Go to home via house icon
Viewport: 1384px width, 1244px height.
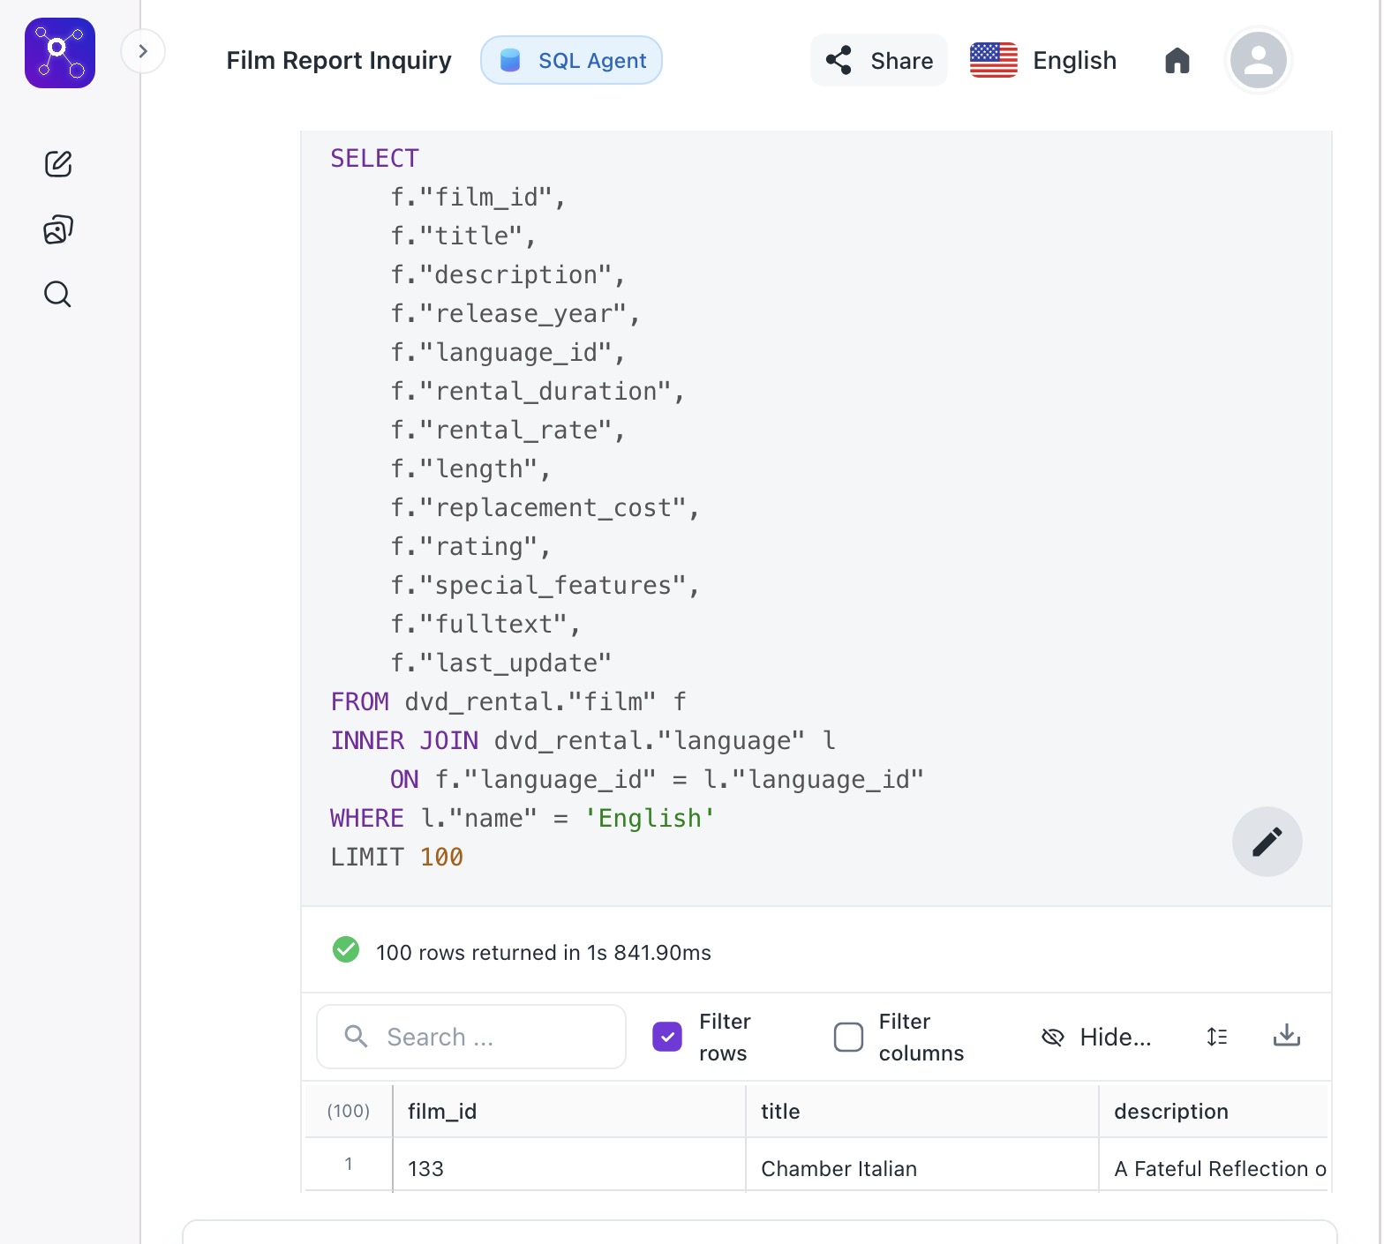click(x=1177, y=61)
